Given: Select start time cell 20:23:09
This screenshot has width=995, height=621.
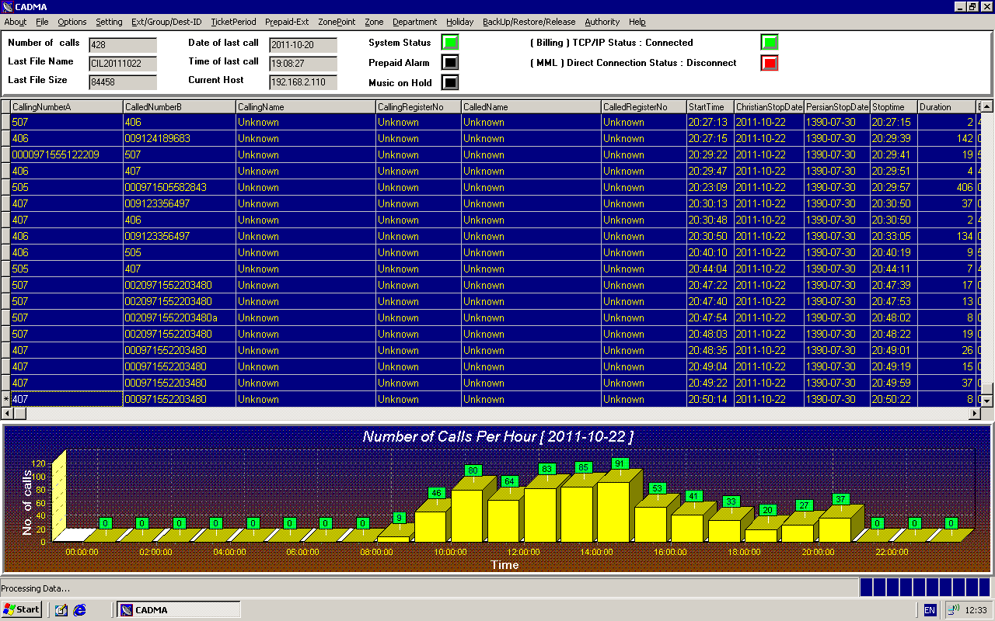Looking at the screenshot, I should point(710,187).
